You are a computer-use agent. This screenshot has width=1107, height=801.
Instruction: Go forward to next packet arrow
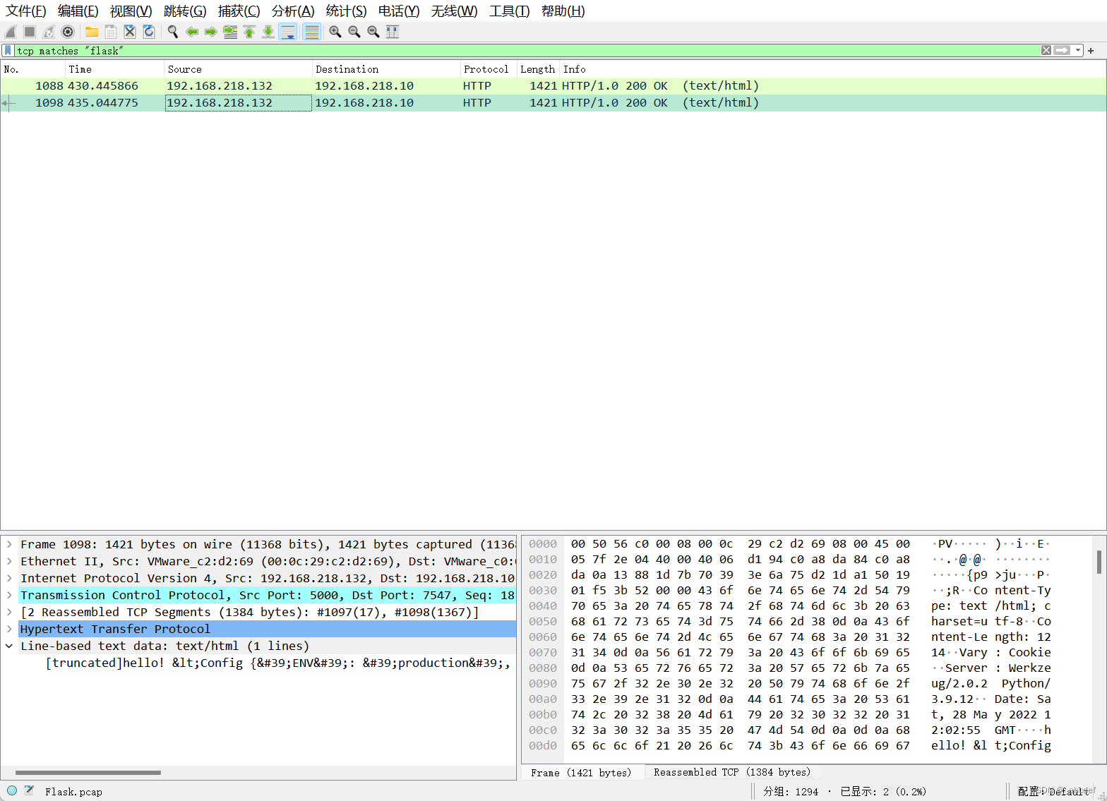point(210,32)
